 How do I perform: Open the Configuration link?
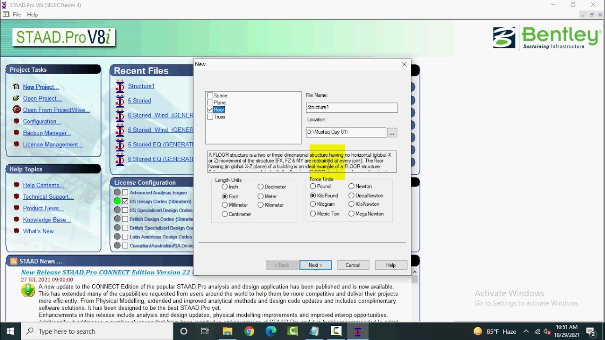pos(42,121)
